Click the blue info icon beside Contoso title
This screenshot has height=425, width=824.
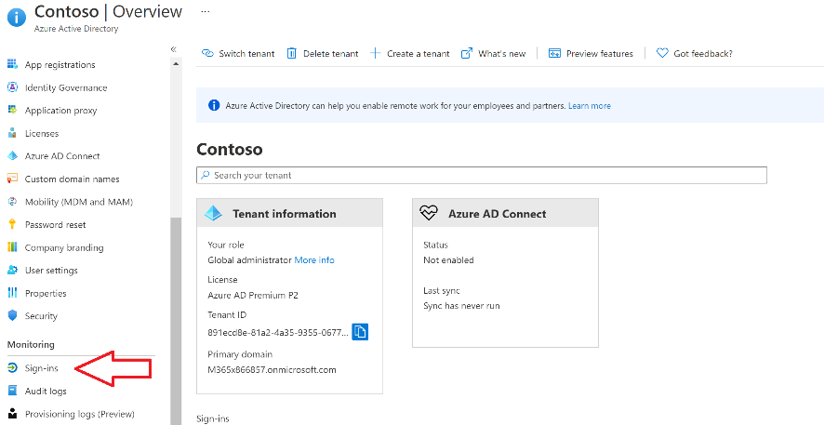[x=17, y=18]
